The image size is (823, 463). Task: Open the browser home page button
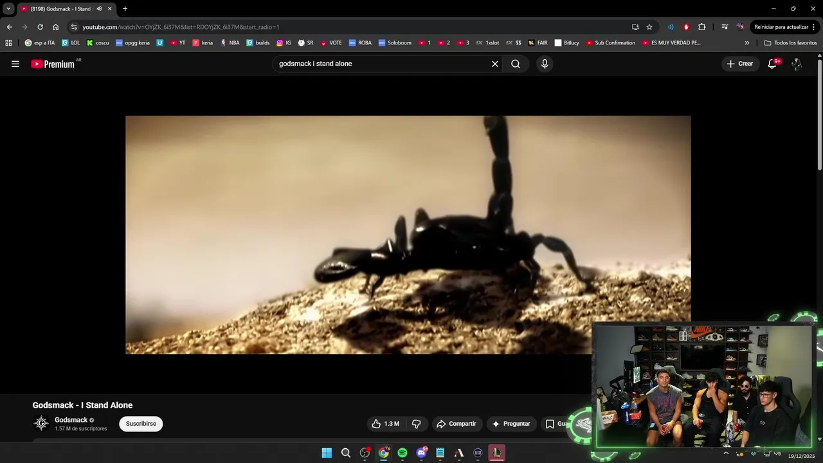coord(55,27)
